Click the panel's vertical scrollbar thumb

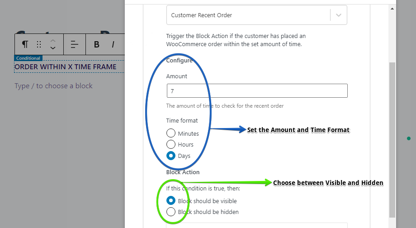click(392, 140)
